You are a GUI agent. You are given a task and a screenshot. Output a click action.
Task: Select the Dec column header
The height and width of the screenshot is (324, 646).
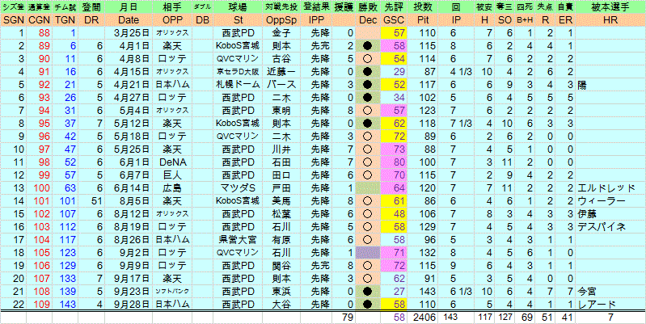tap(368, 19)
